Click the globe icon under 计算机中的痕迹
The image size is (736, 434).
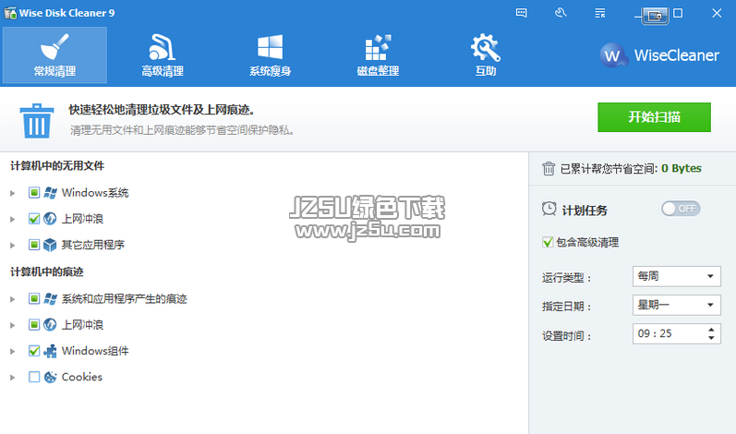[50, 325]
